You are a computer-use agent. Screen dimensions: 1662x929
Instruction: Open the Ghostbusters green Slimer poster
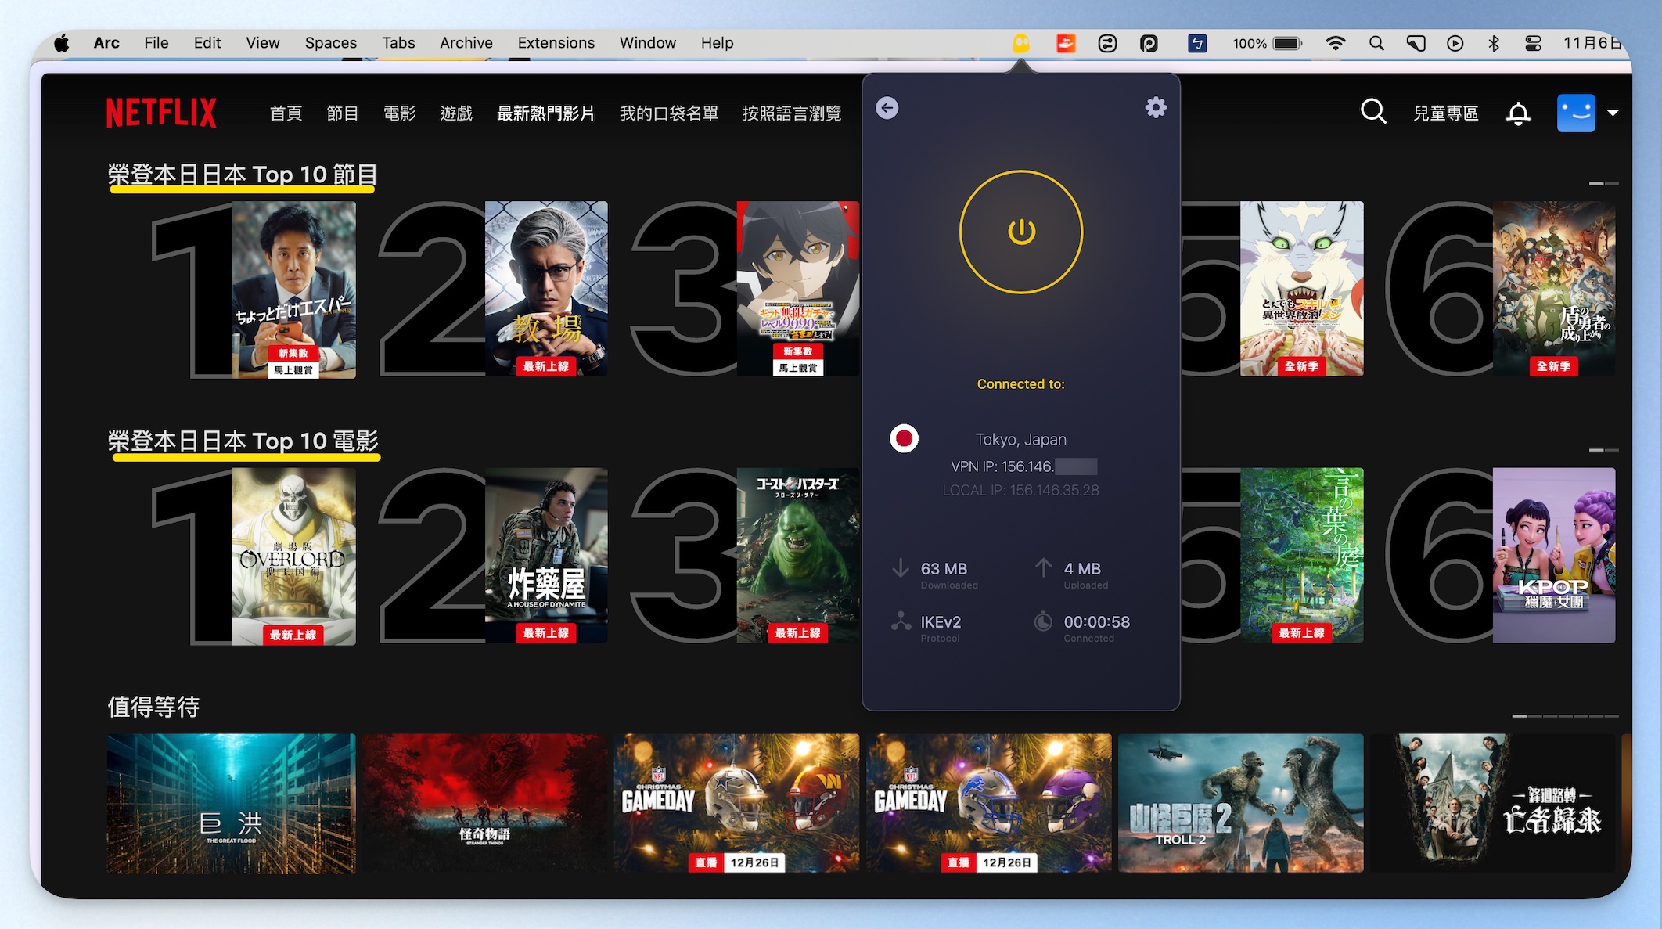point(798,556)
